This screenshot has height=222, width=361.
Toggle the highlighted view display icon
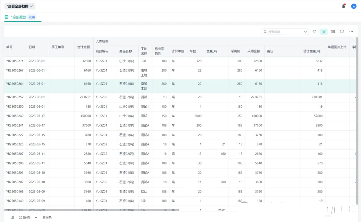[323, 31]
